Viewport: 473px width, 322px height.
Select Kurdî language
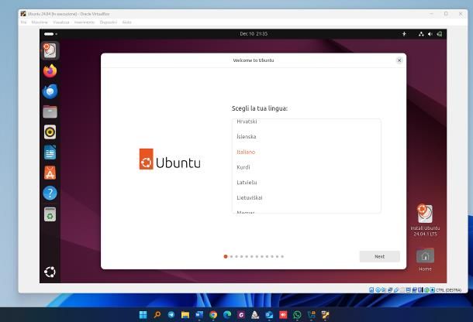(x=306, y=167)
